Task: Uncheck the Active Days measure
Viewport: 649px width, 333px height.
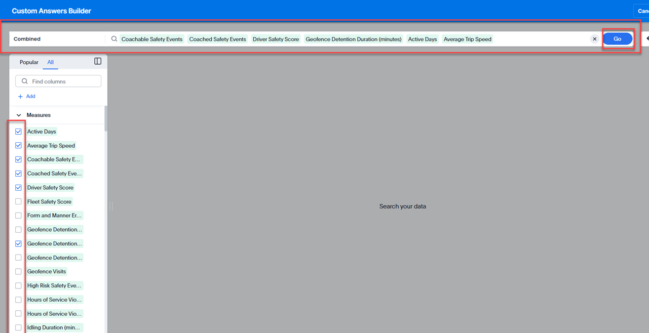Action: pyautogui.click(x=18, y=132)
